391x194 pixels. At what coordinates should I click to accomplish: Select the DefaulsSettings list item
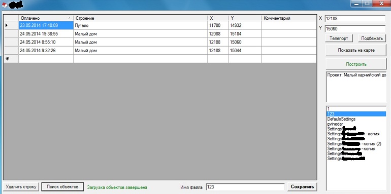pos(356,119)
